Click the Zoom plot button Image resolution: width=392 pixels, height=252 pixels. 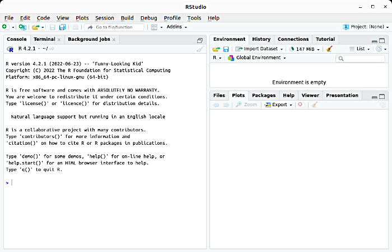pos(246,104)
